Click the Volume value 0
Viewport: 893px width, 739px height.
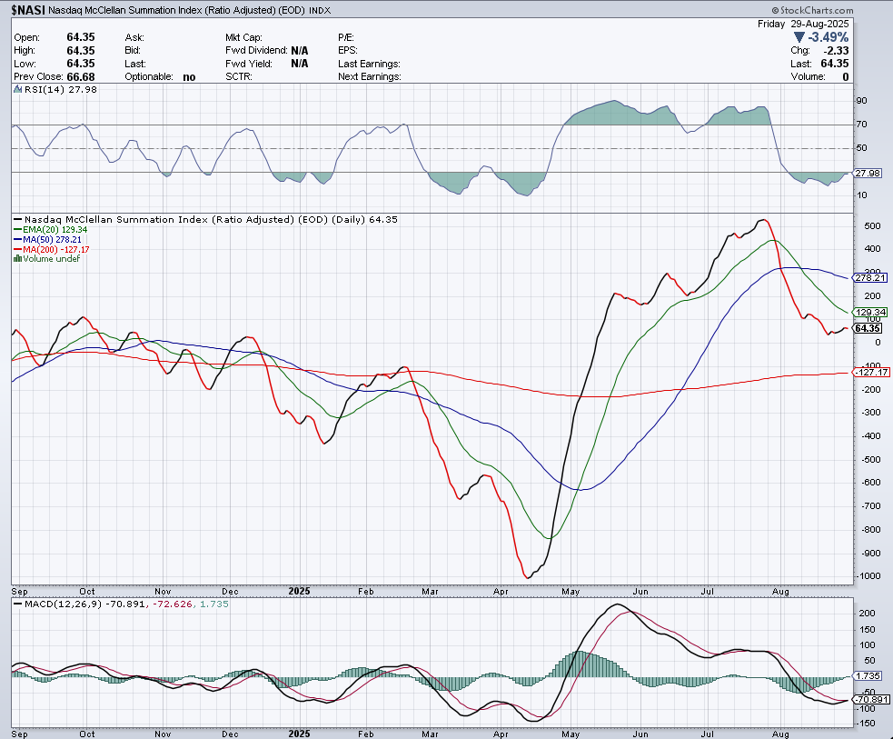pyautogui.click(x=846, y=77)
